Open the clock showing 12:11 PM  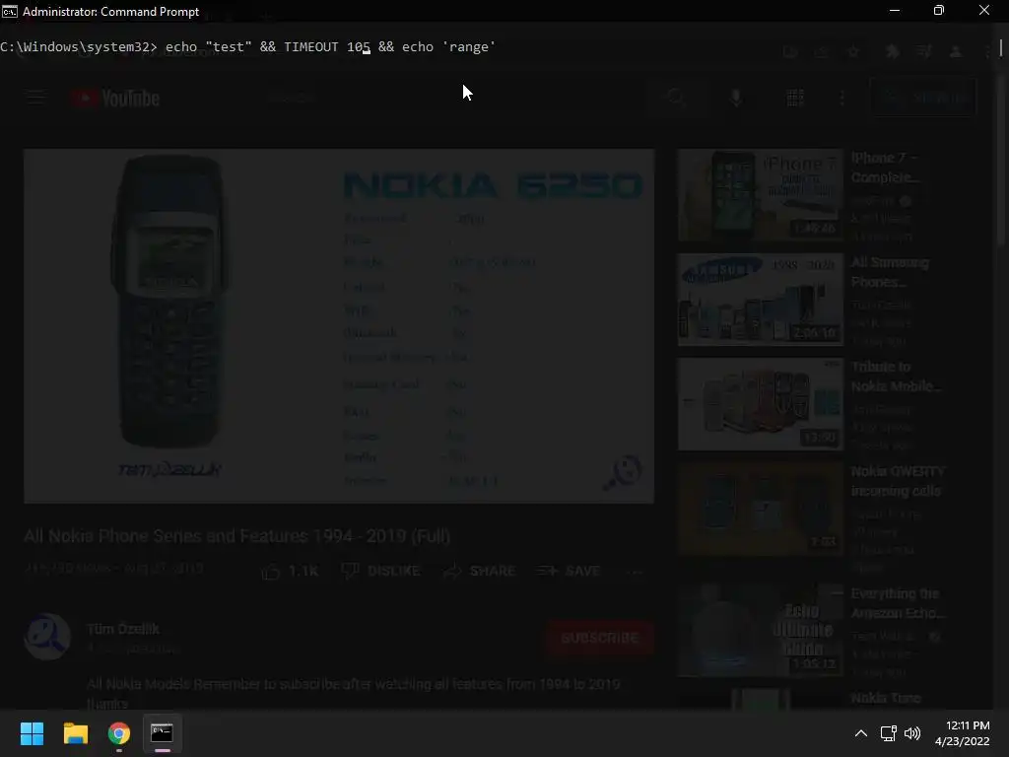point(962,733)
